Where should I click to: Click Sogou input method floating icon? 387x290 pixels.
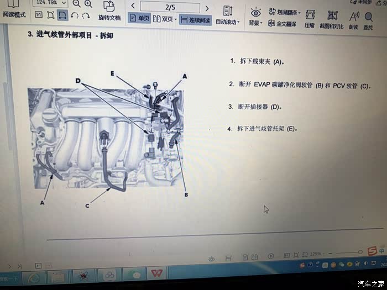tap(372, 251)
